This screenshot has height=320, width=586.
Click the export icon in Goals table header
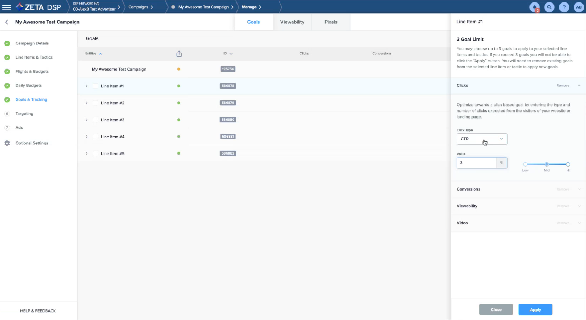(x=179, y=54)
